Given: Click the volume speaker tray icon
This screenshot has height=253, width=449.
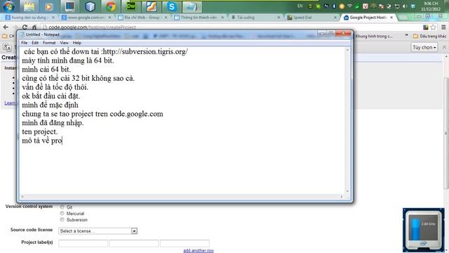Looking at the screenshot, I should (405, 6).
